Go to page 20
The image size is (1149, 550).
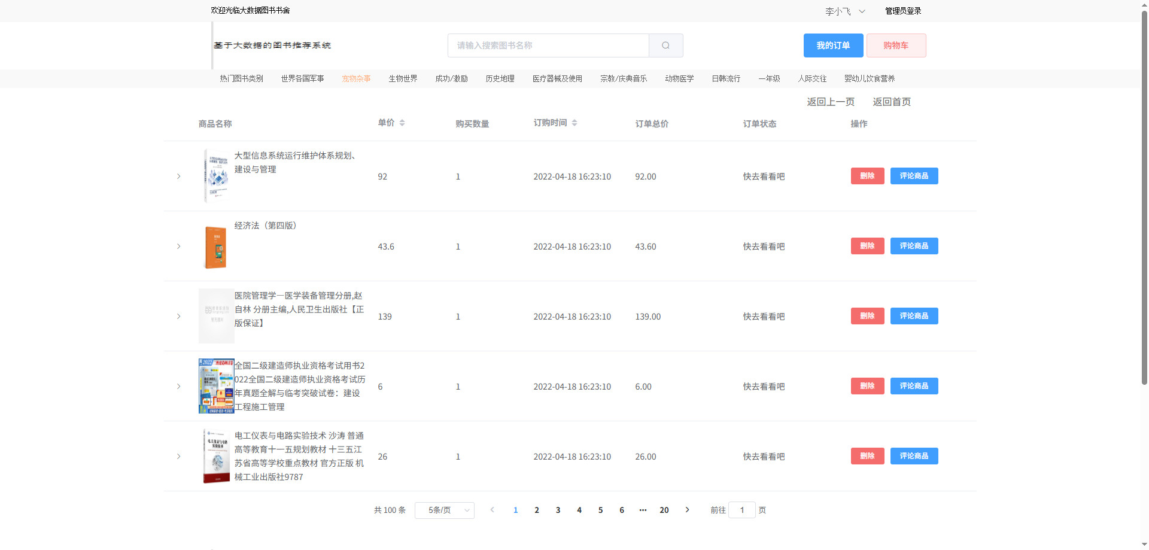pyautogui.click(x=664, y=510)
